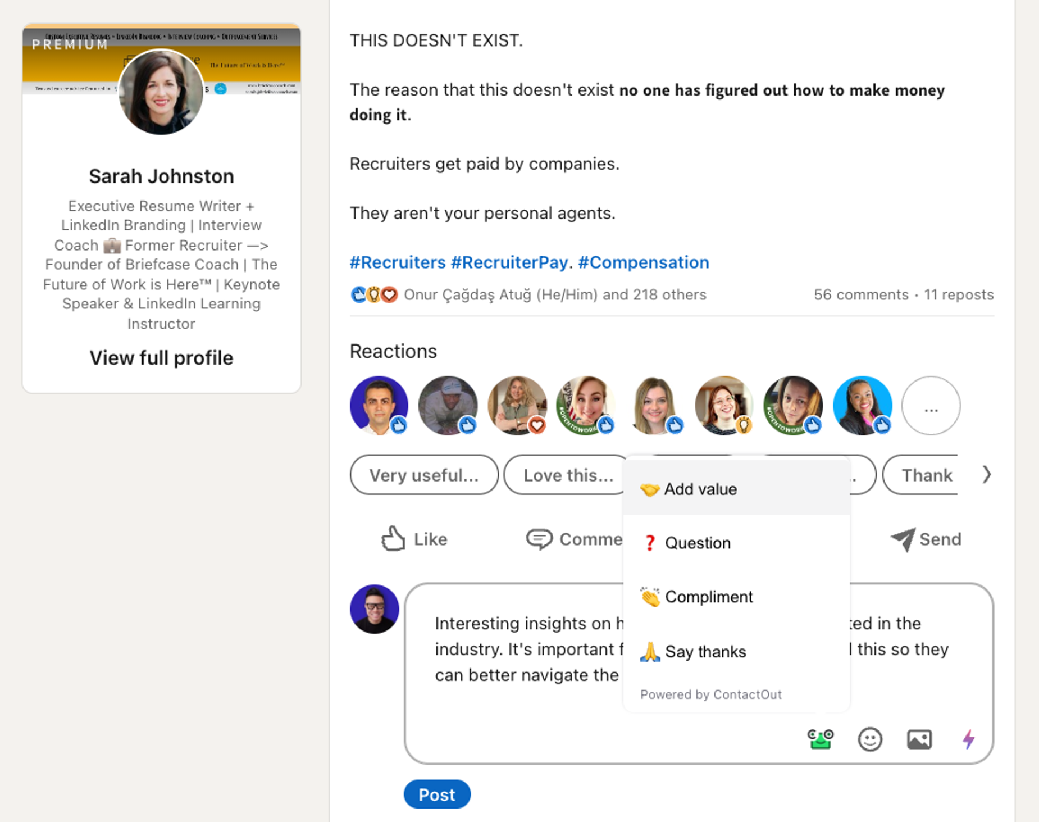Open the emoji picker smiley icon
Image resolution: width=1039 pixels, height=822 pixels.
869,739
